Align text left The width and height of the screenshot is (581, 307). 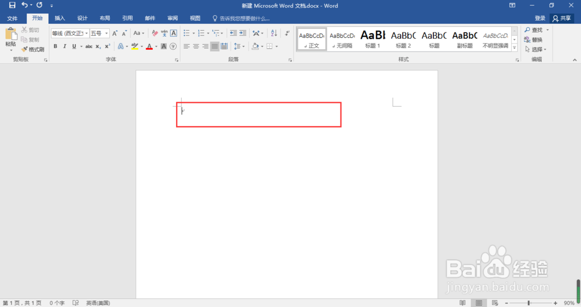[187, 46]
